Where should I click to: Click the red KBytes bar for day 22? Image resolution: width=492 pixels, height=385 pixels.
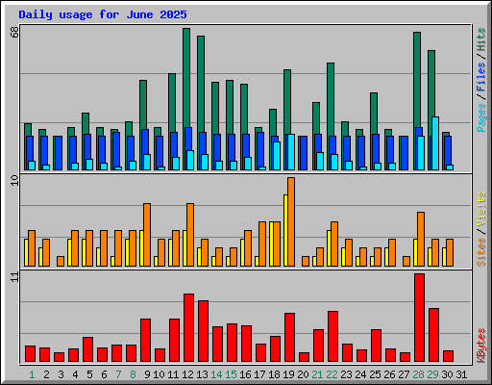(x=332, y=337)
